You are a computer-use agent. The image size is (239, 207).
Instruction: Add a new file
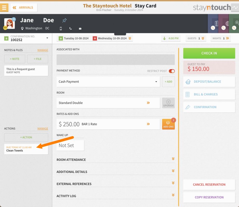[38, 59]
